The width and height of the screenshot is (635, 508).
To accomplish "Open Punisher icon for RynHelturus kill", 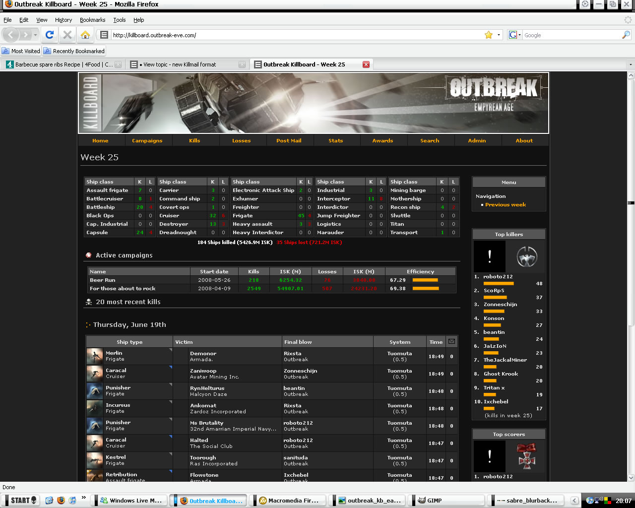I will point(95,391).
